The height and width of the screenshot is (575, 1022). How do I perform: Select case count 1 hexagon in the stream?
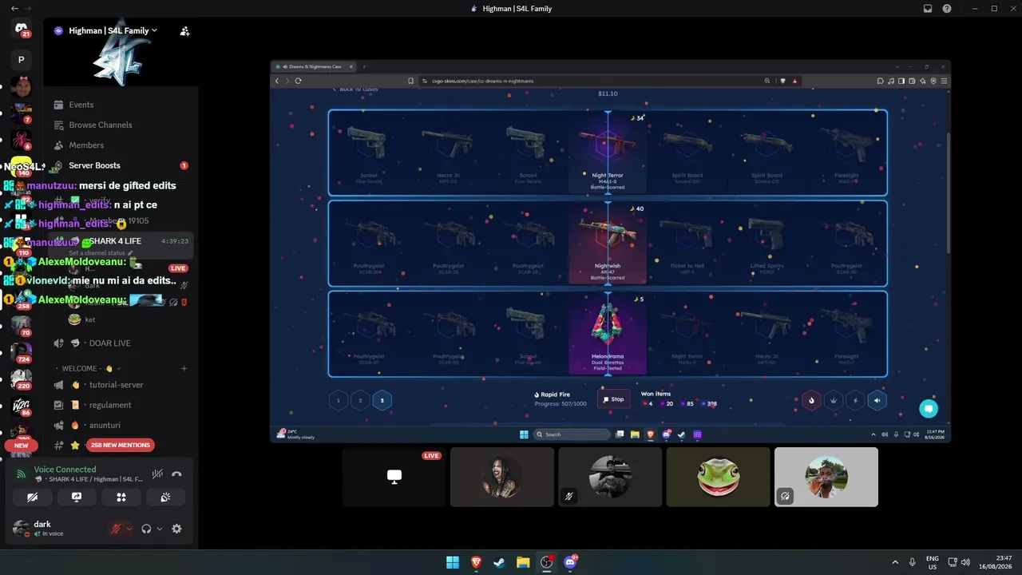click(339, 400)
